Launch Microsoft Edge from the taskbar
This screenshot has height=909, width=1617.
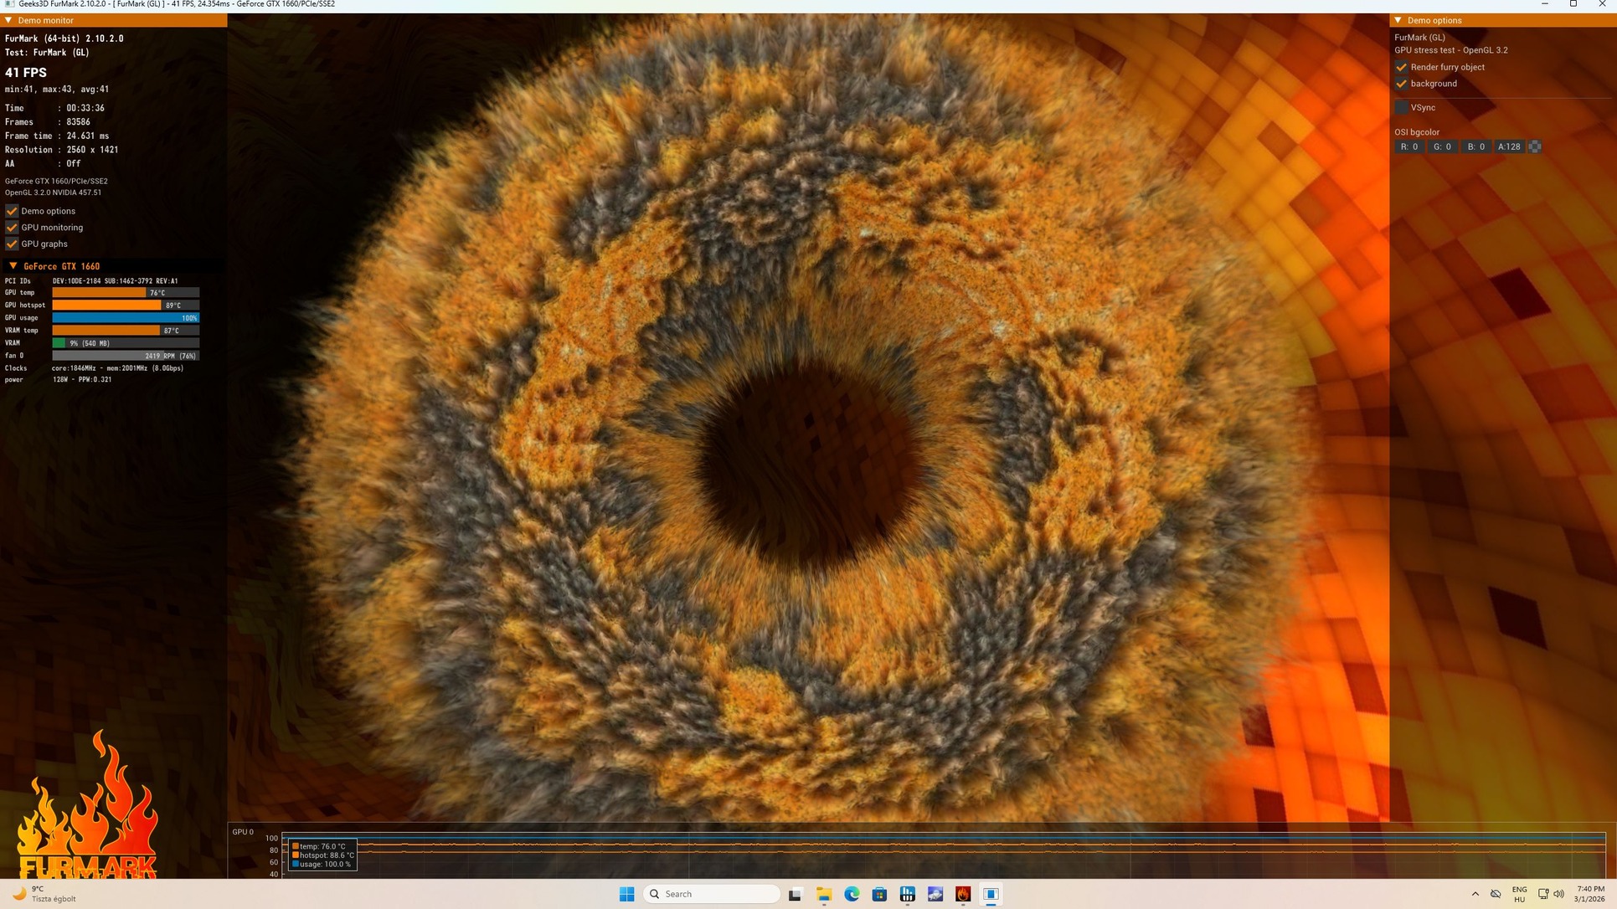click(852, 894)
